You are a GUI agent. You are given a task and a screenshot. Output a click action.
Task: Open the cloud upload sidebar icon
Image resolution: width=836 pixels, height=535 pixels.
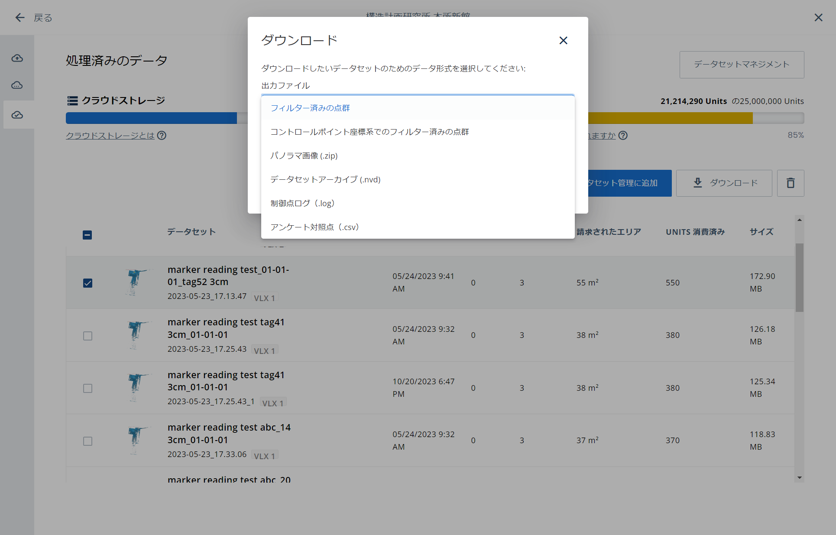point(17,58)
